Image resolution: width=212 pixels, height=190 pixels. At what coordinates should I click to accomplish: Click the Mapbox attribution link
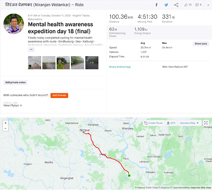click(x=164, y=188)
